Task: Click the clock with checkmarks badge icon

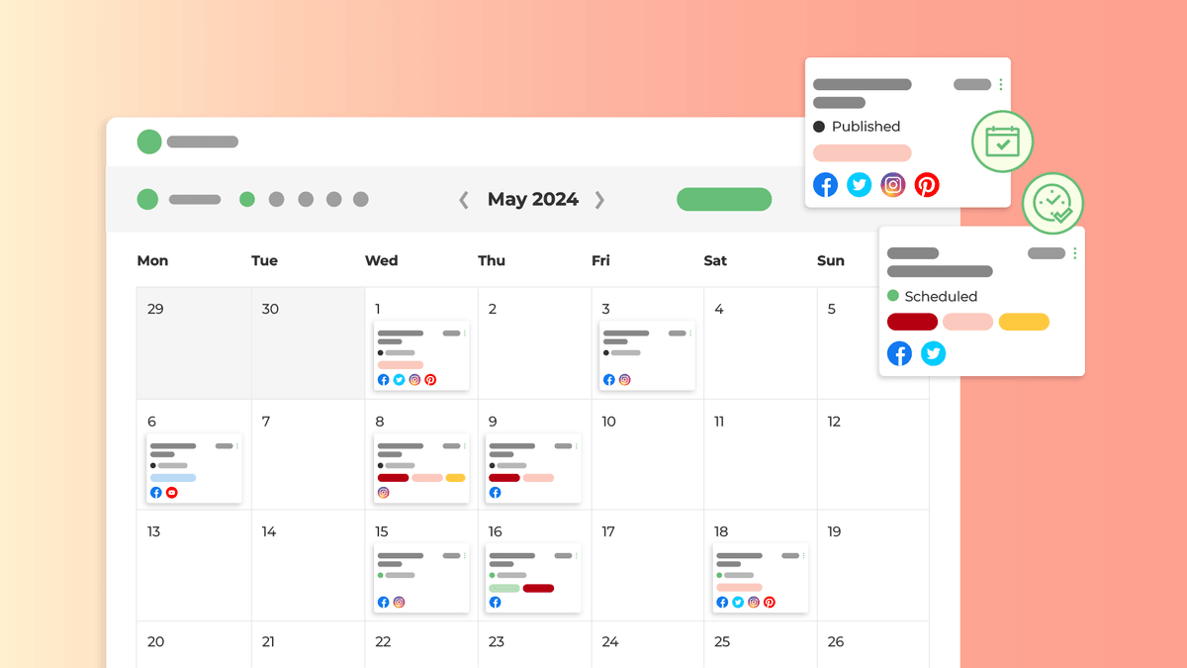Action: click(x=1052, y=203)
